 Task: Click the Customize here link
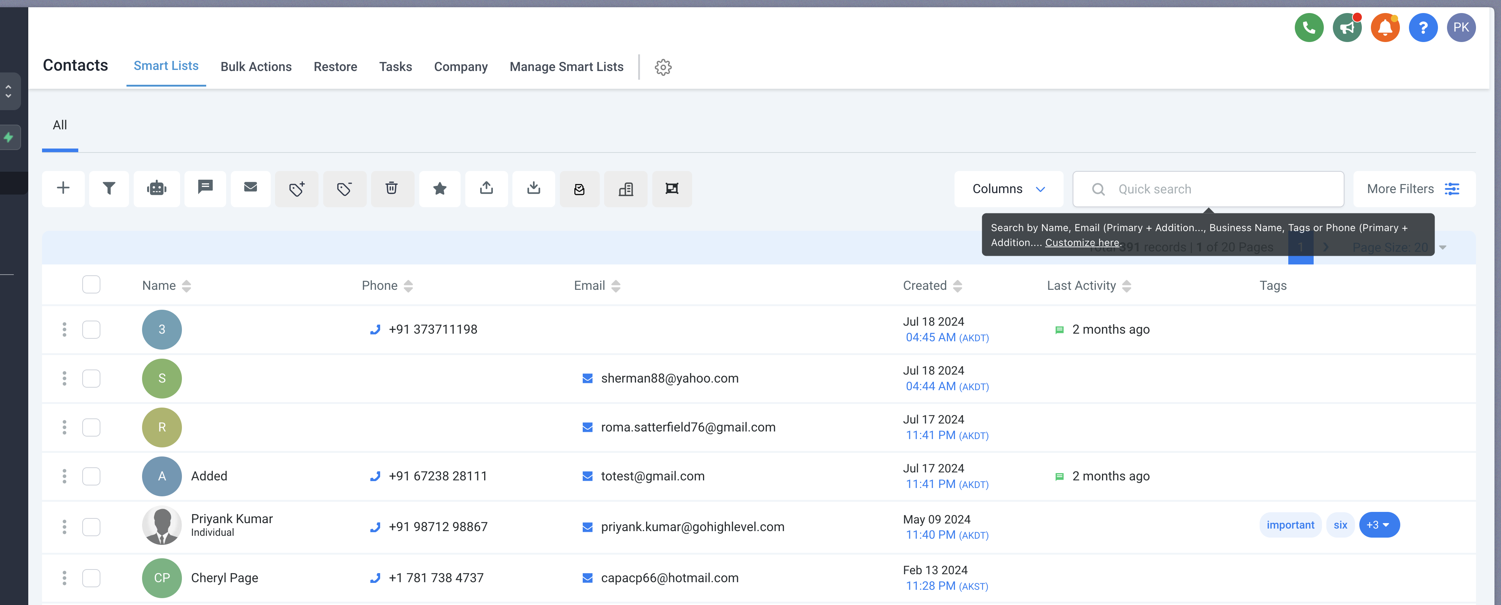1082,242
